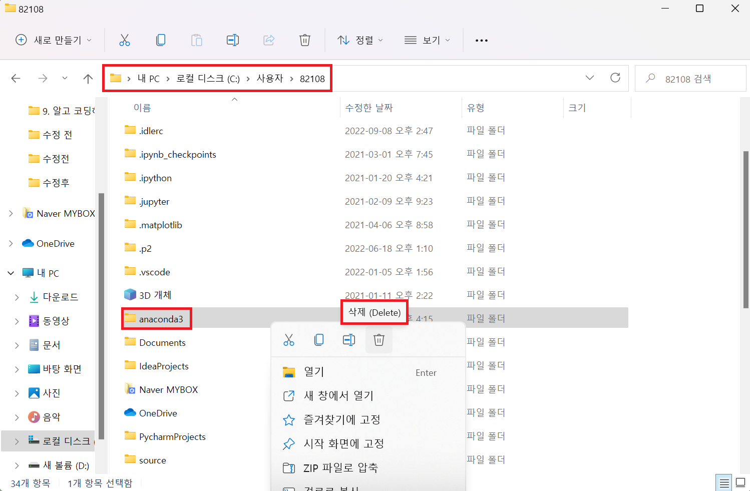The width and height of the screenshot is (750, 491).
Task: Open the See more ellipsis menu
Action: [x=482, y=41]
